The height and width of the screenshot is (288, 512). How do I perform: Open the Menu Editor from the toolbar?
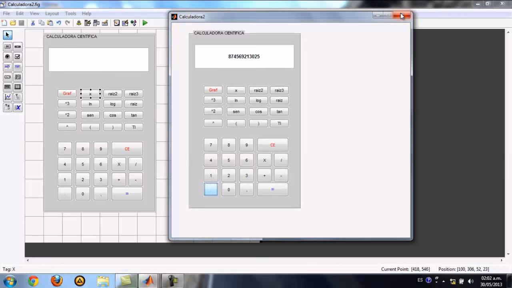(87, 23)
